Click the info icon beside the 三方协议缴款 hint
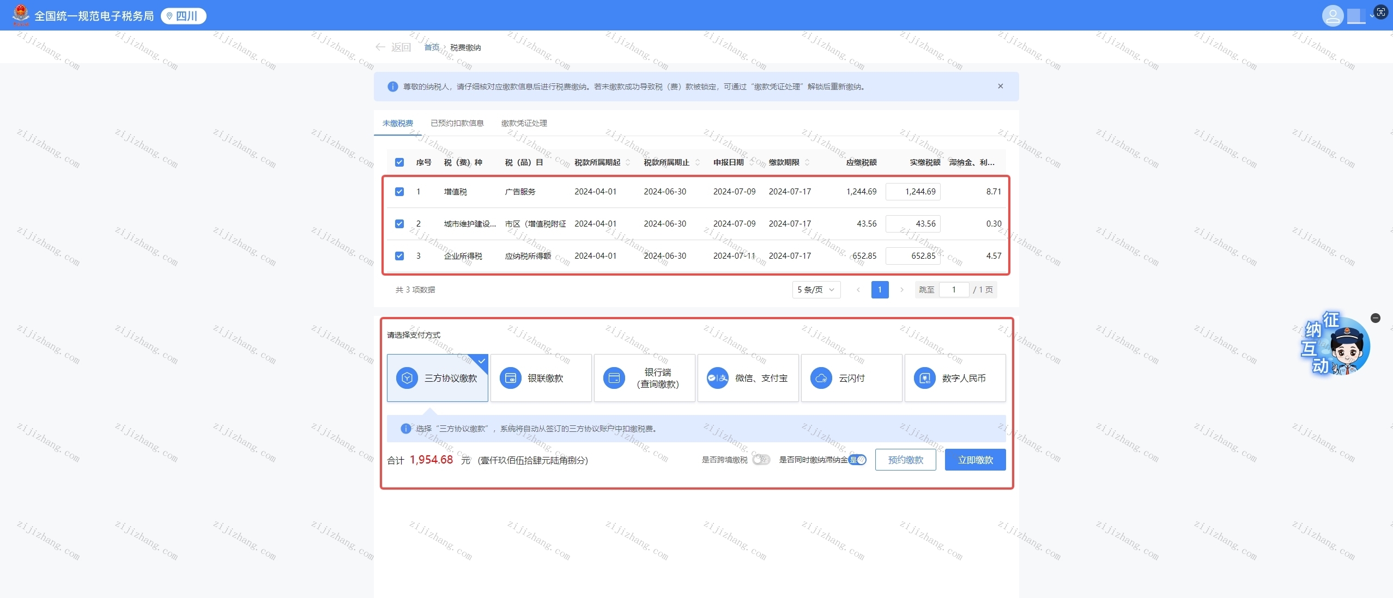Viewport: 1393px width, 598px height. (x=405, y=429)
